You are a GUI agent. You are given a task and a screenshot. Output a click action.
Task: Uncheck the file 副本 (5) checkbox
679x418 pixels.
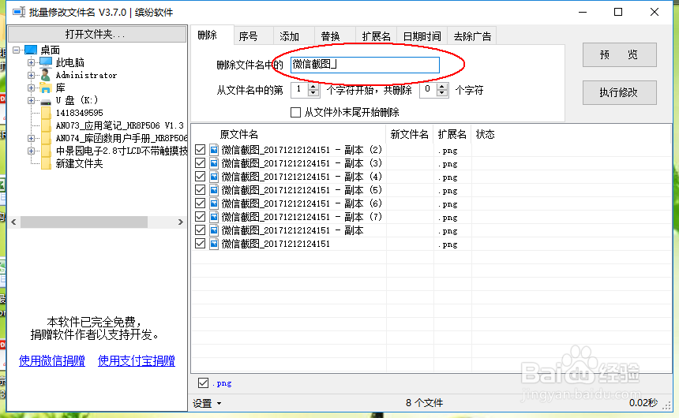pyautogui.click(x=200, y=190)
